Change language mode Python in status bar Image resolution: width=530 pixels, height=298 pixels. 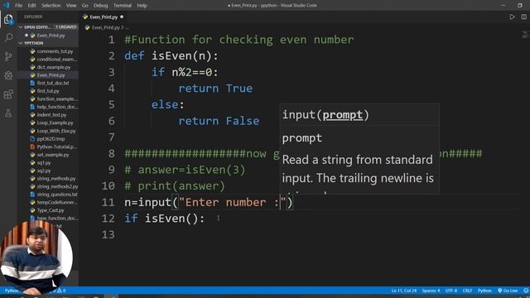[484, 291]
